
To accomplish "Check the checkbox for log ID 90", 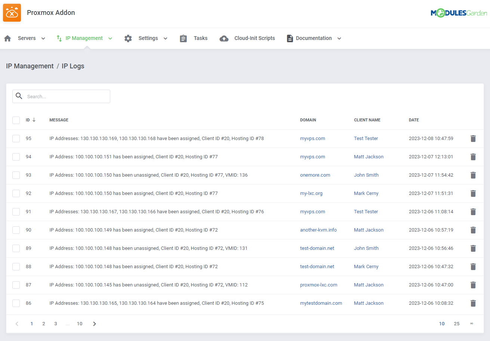I will (x=16, y=230).
